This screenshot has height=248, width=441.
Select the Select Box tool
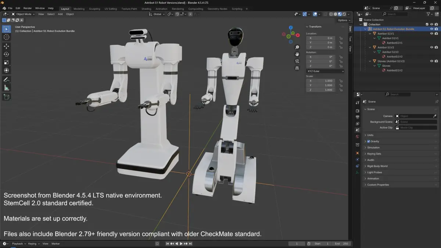[7, 29]
